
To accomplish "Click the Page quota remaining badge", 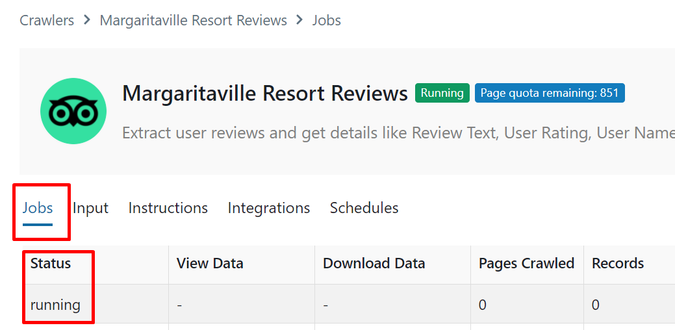I will tap(549, 93).
